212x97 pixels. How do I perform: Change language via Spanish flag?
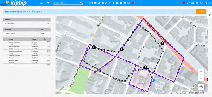[x=184, y=3]
